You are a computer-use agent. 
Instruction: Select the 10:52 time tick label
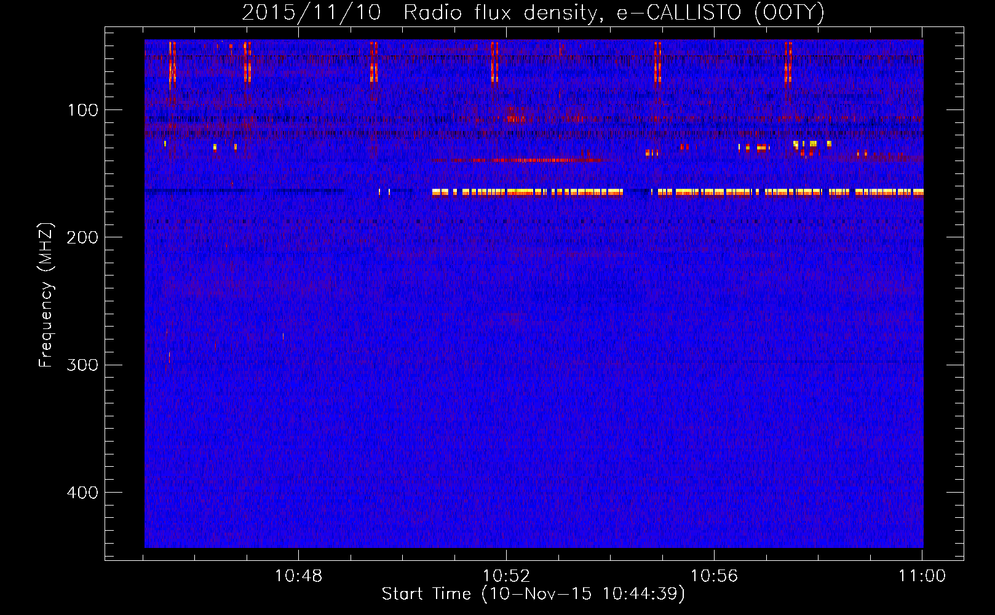[506, 576]
